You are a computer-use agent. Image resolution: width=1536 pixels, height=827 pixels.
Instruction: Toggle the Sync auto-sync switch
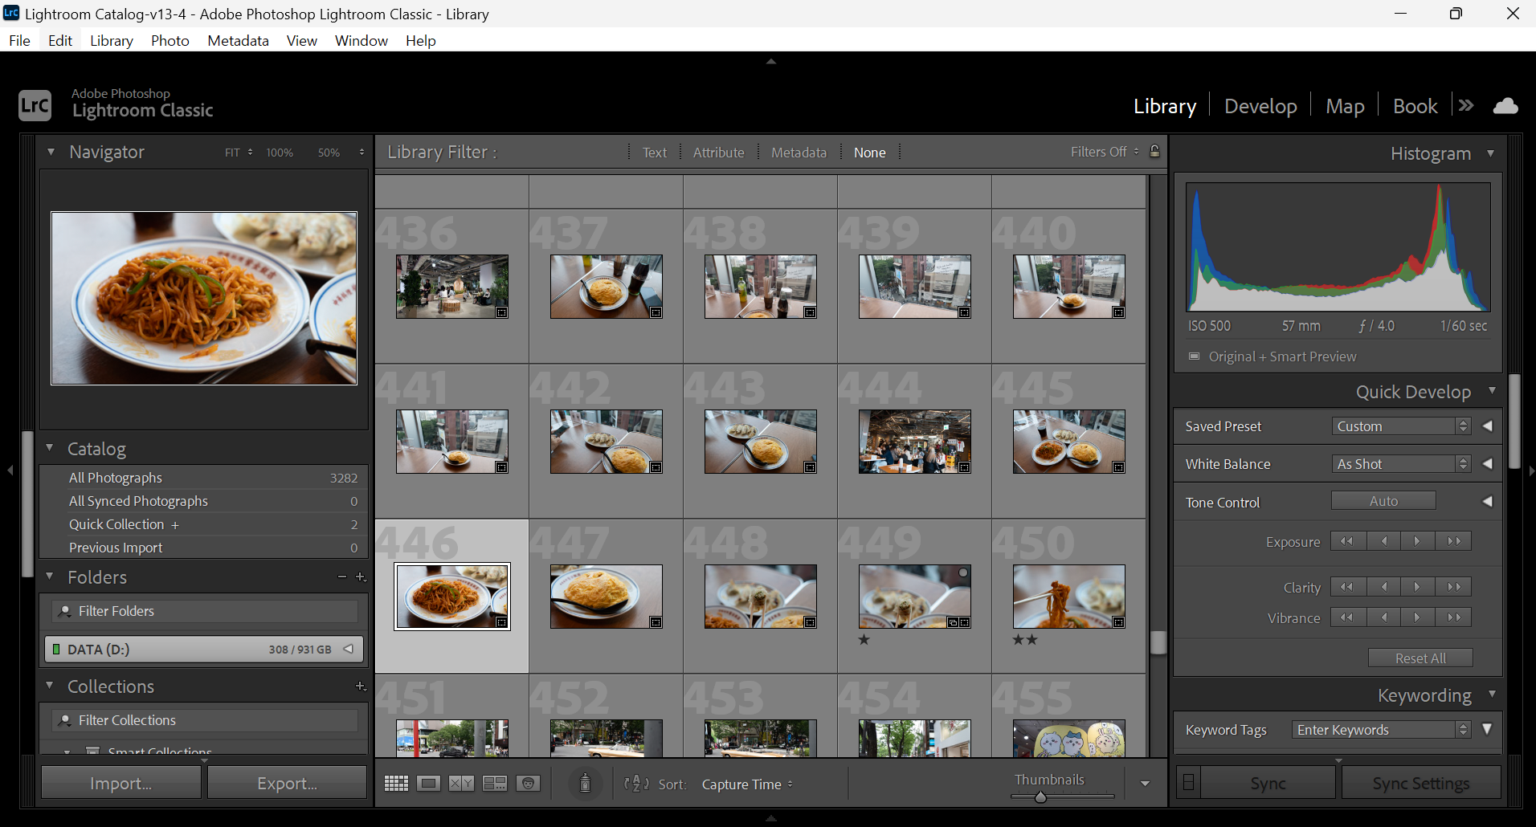point(1189,783)
